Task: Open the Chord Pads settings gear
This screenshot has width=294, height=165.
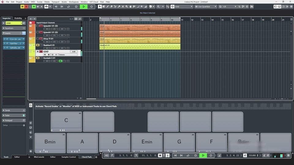Action: pos(31,151)
